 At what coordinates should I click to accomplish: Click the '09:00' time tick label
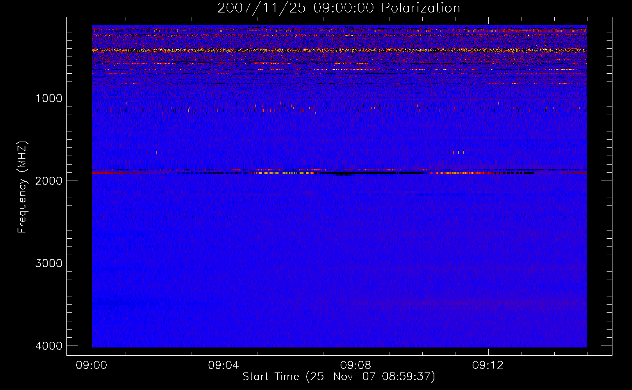point(92,365)
